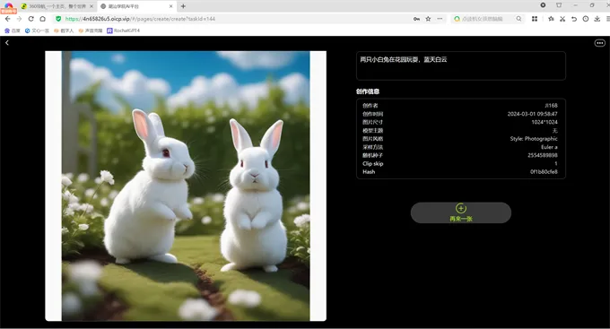Screen dimensions: 610x329
Task: Click the Euler a sampler value
Action: point(549,147)
